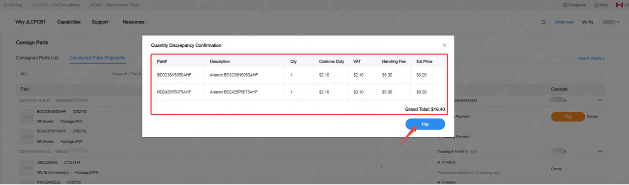
Task: Open the Why JLCPCB? menu
Action: [30, 22]
